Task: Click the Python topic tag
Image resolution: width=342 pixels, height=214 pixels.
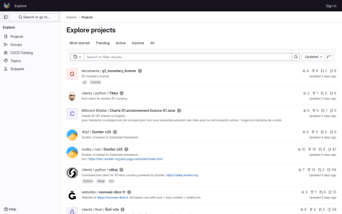Action: pos(88,181)
